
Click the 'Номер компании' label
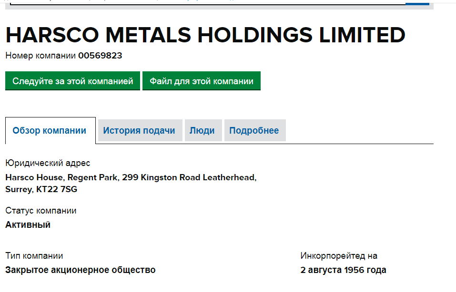coord(41,56)
